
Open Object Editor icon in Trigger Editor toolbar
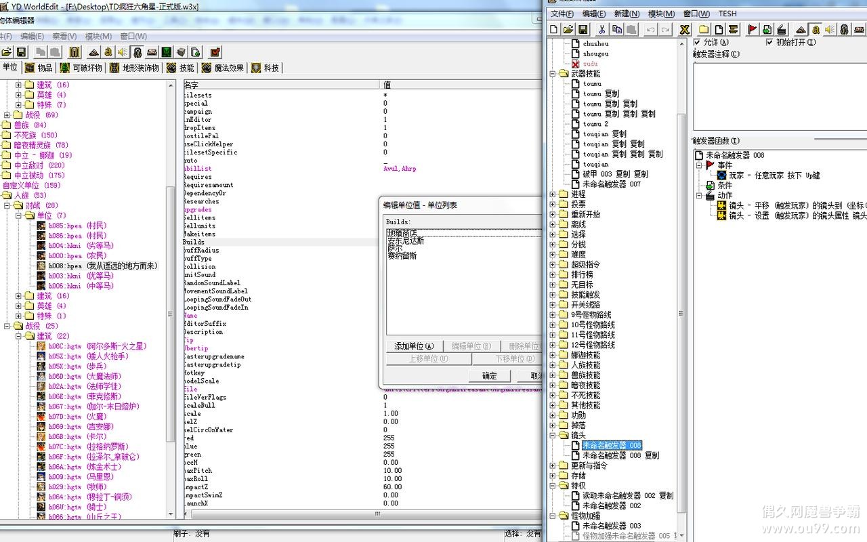click(x=844, y=29)
